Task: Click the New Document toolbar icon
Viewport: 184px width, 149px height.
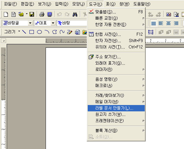Action: (x=6, y=15)
